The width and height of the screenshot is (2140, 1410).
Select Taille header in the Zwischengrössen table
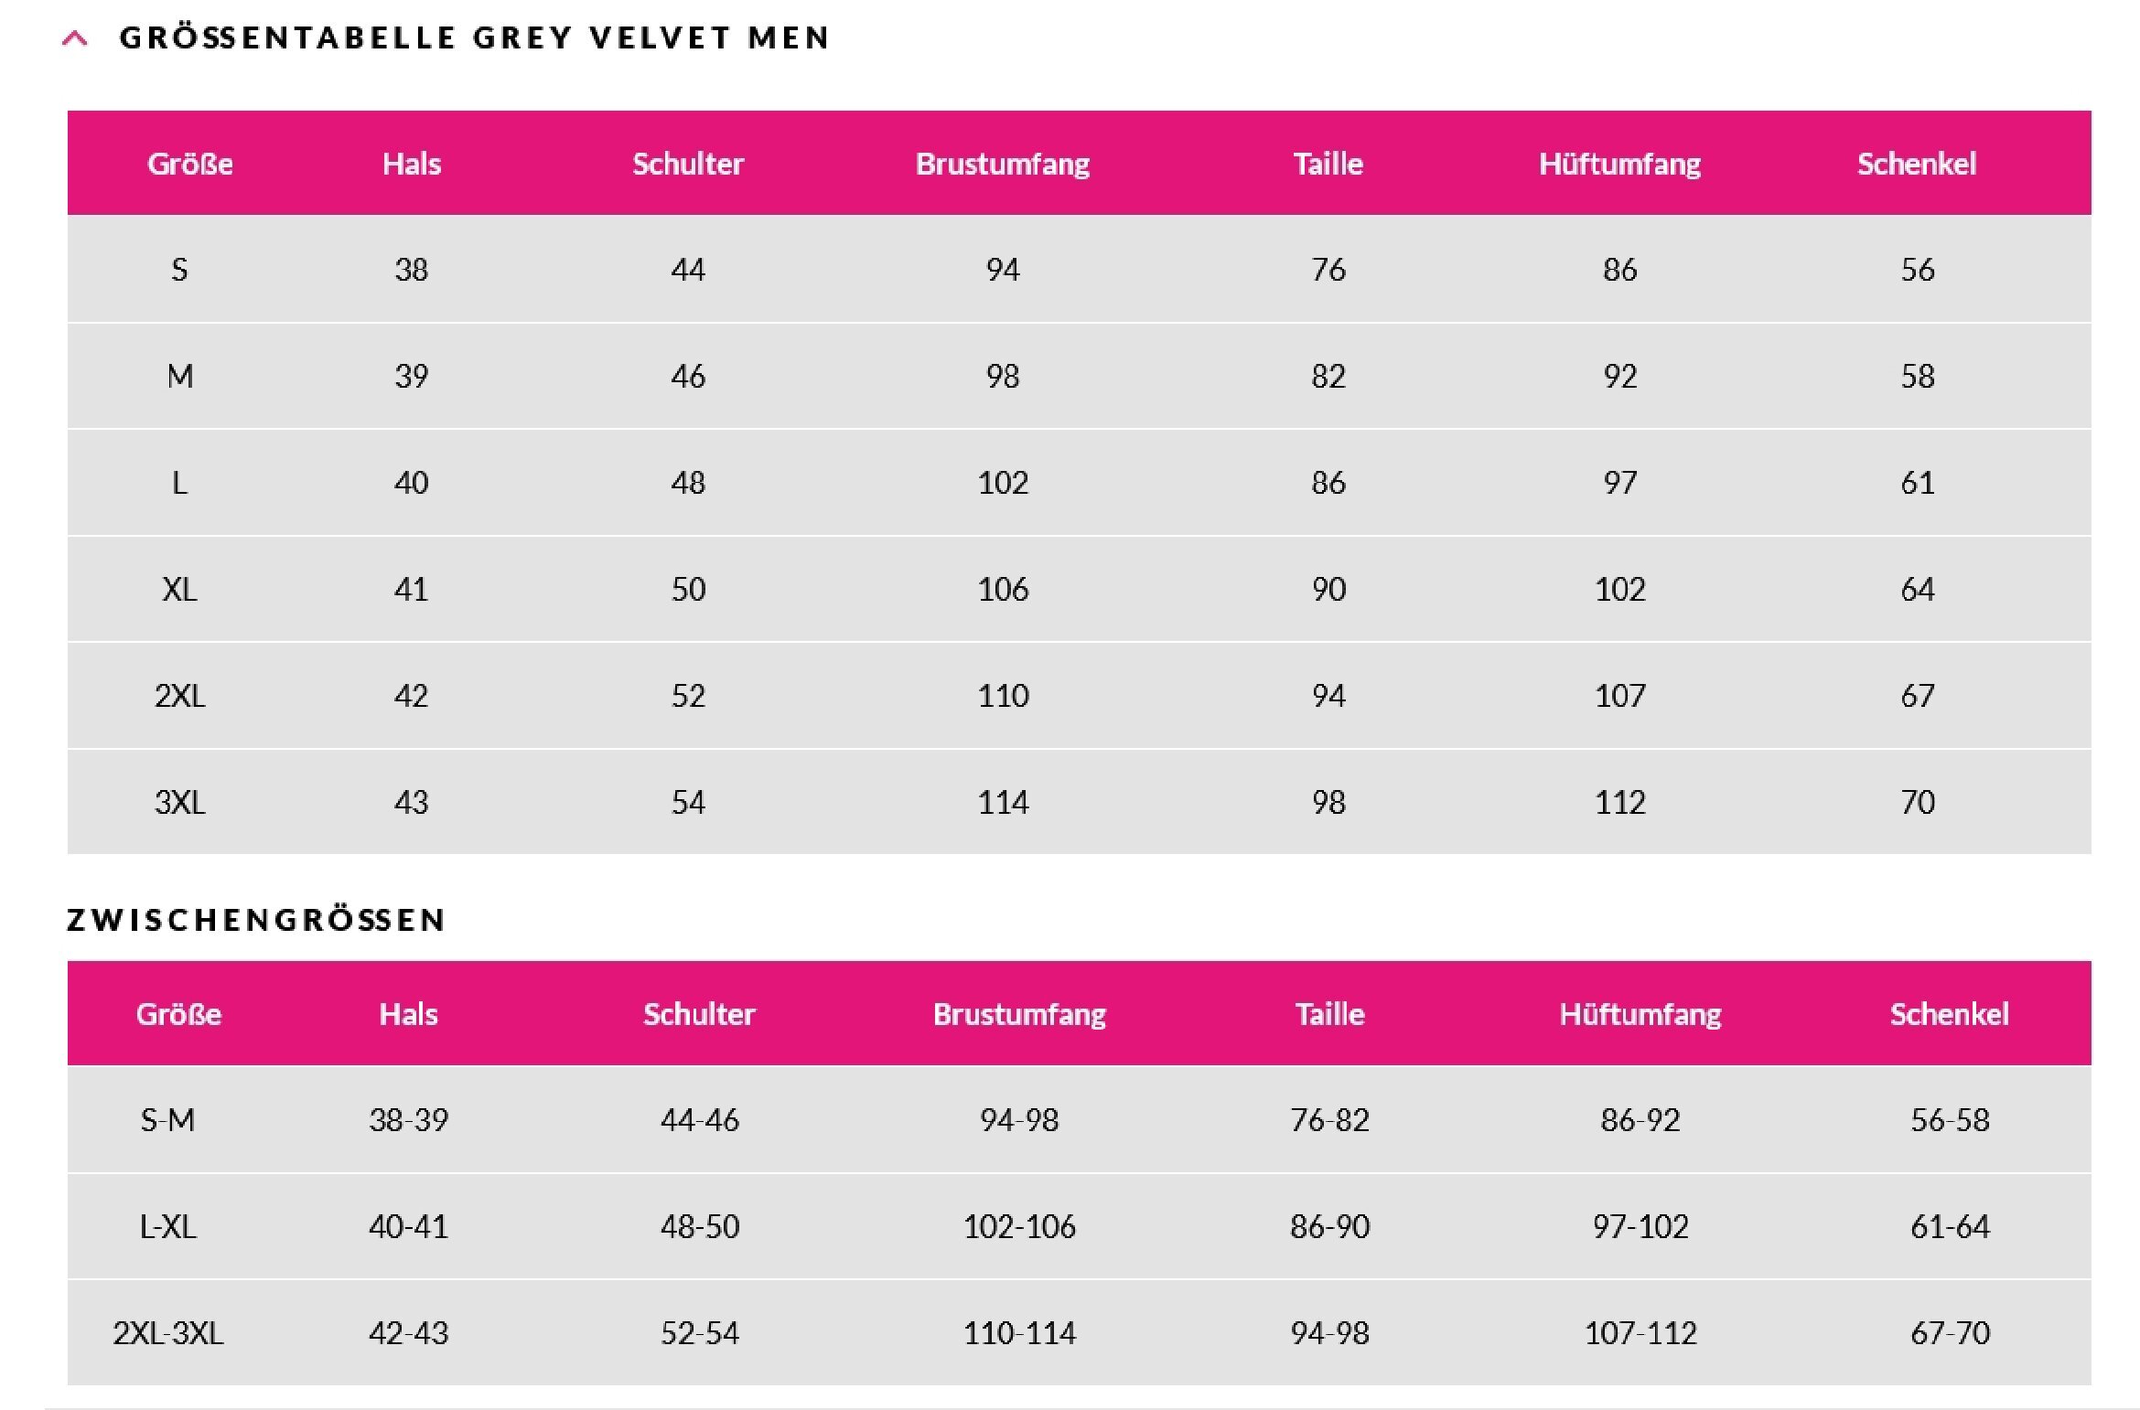coord(1329,1014)
